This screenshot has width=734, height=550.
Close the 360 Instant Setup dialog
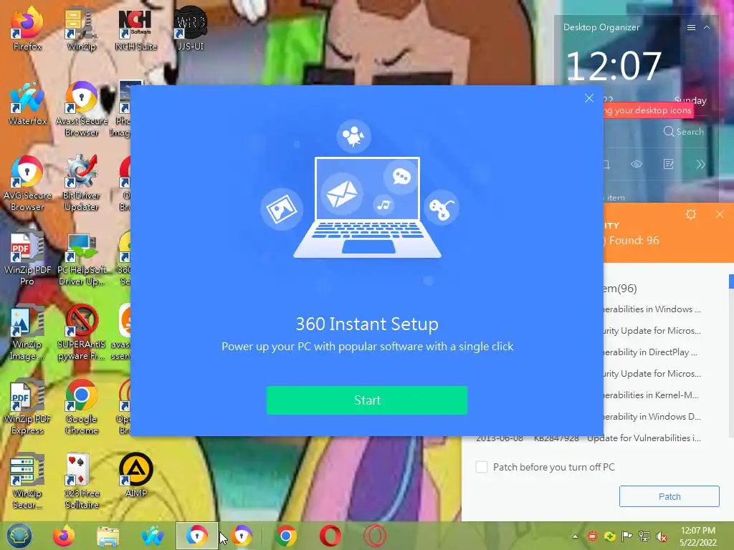(x=589, y=98)
